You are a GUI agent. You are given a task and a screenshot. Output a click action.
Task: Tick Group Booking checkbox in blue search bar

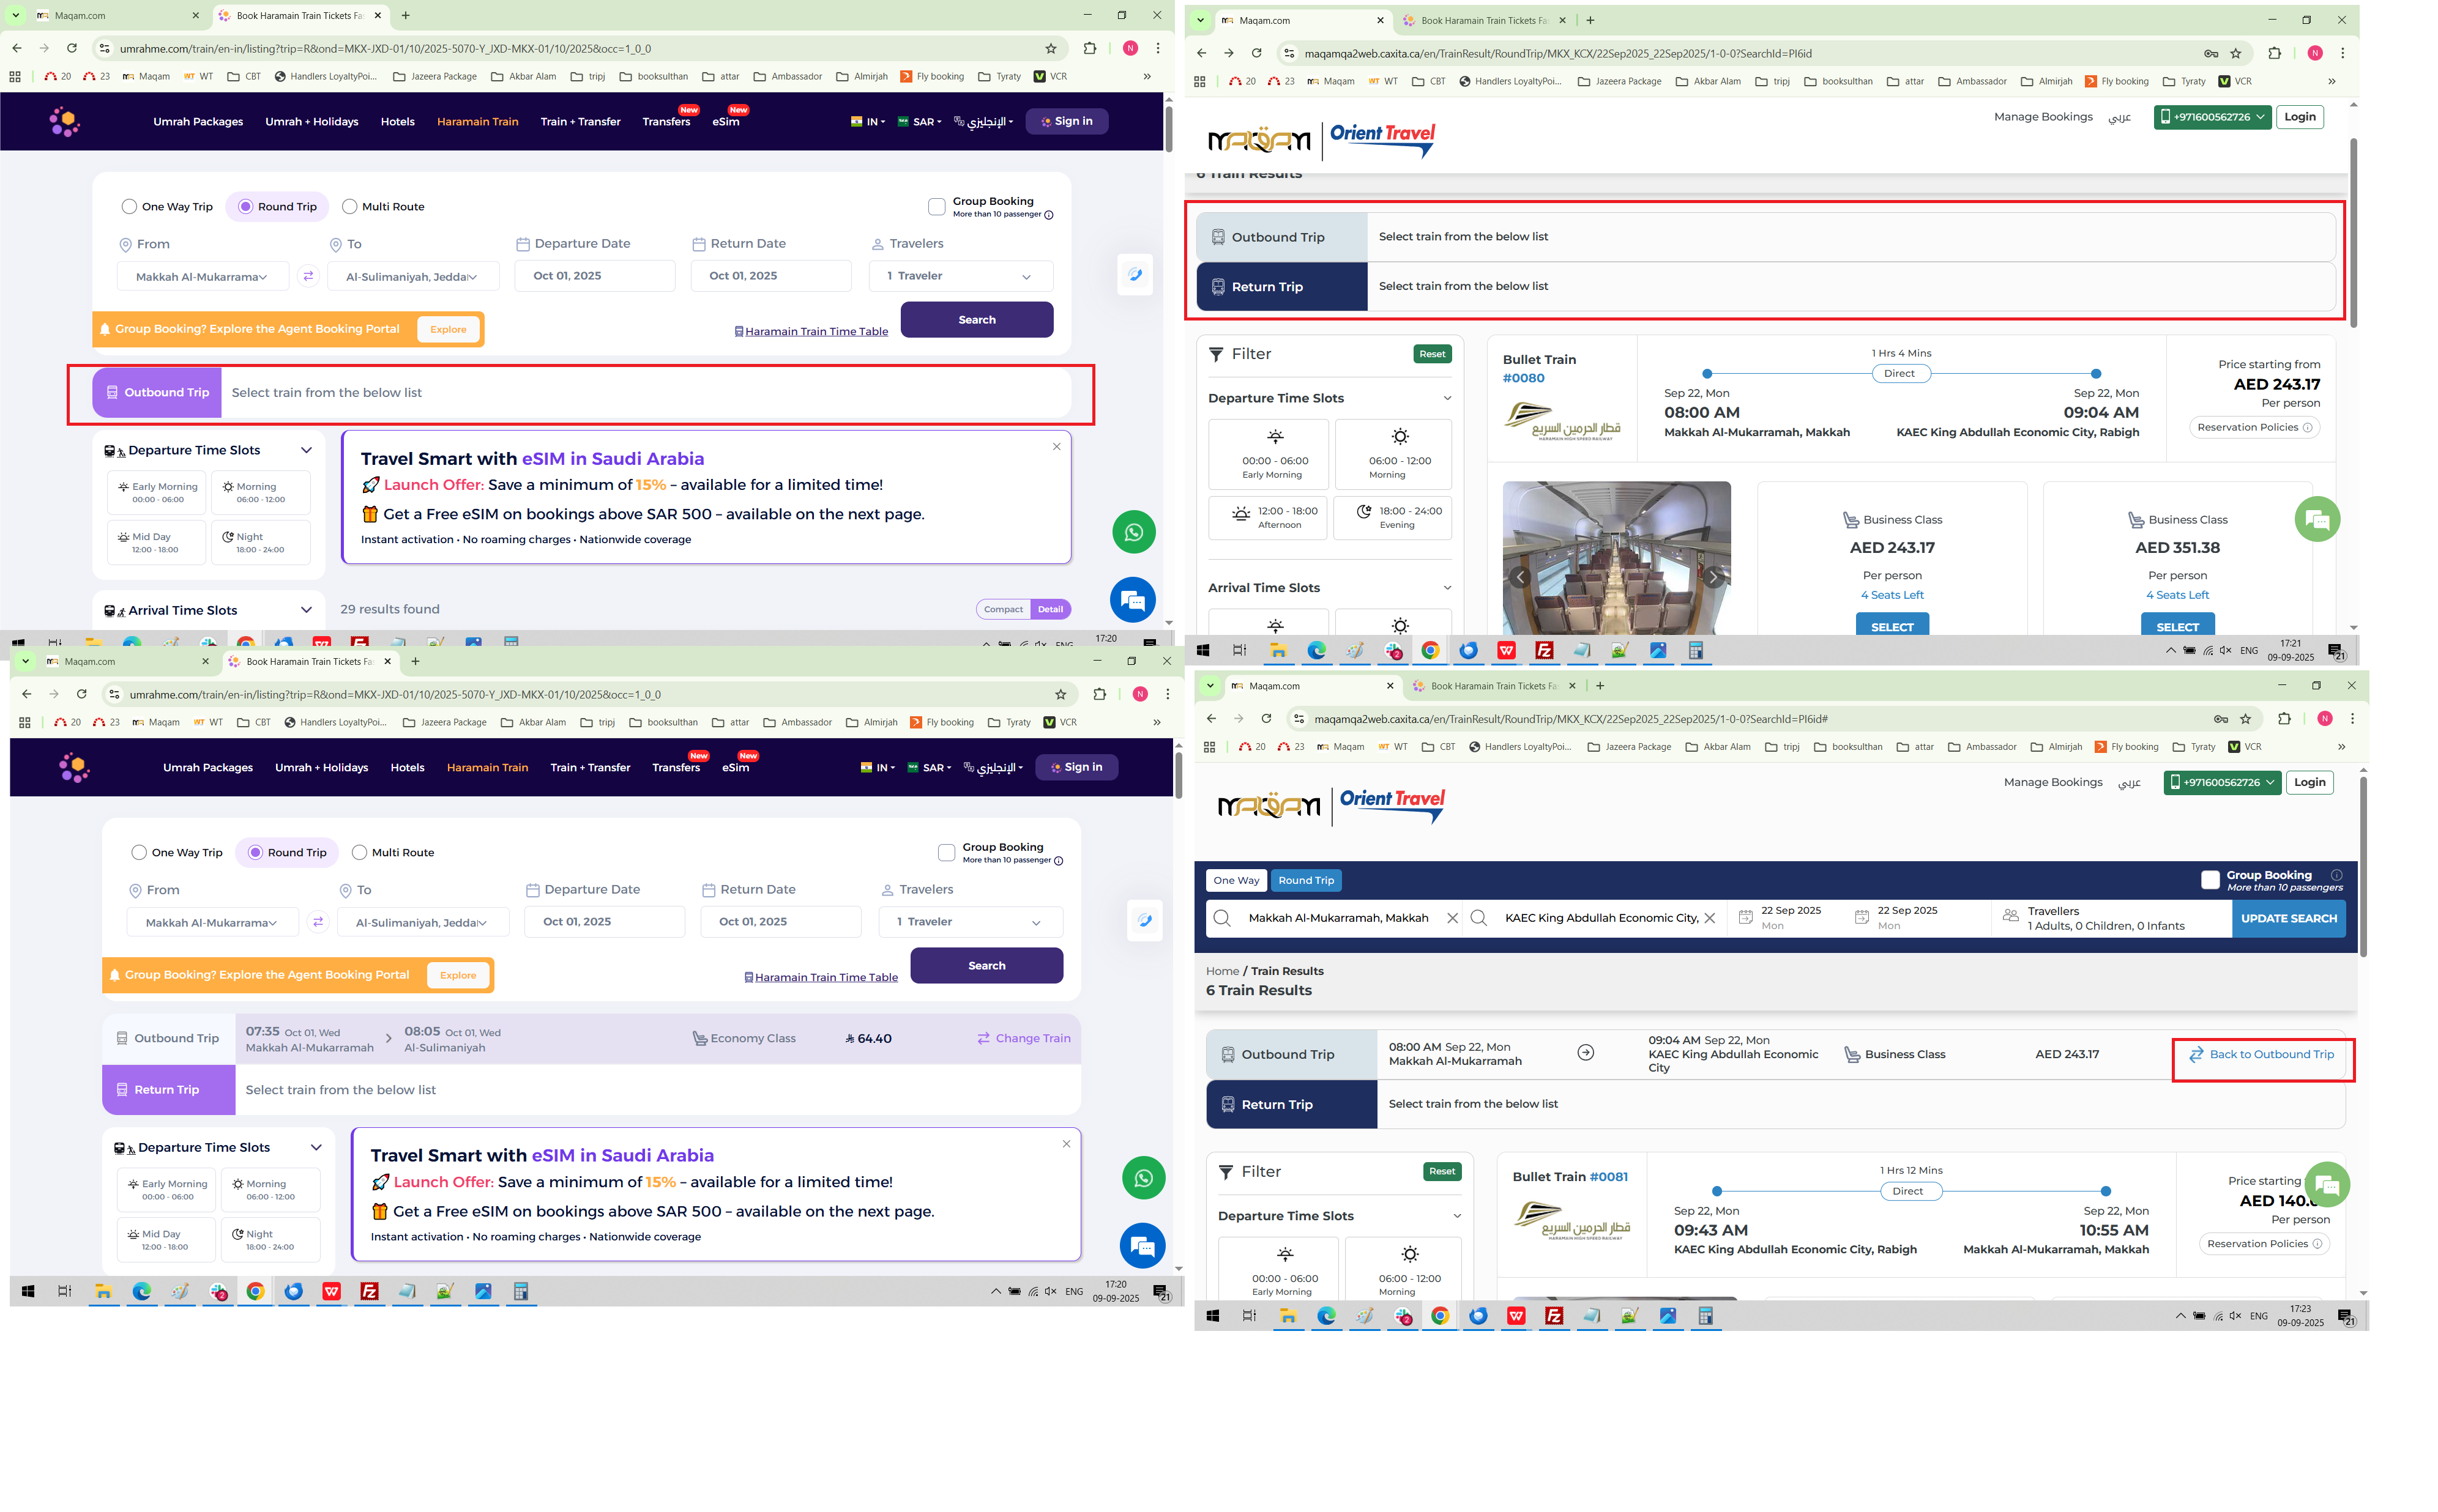pyautogui.click(x=2210, y=880)
